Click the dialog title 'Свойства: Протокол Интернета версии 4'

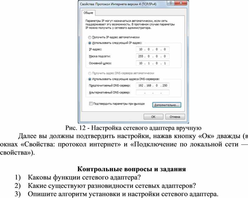pos(118,4)
